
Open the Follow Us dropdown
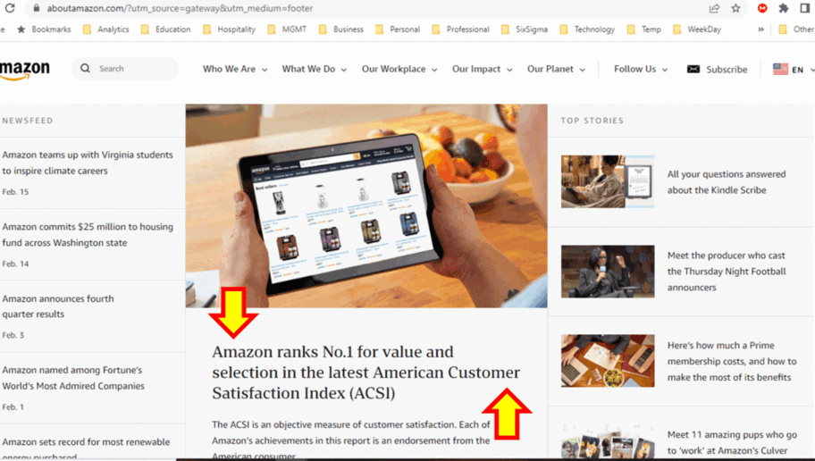(x=641, y=69)
